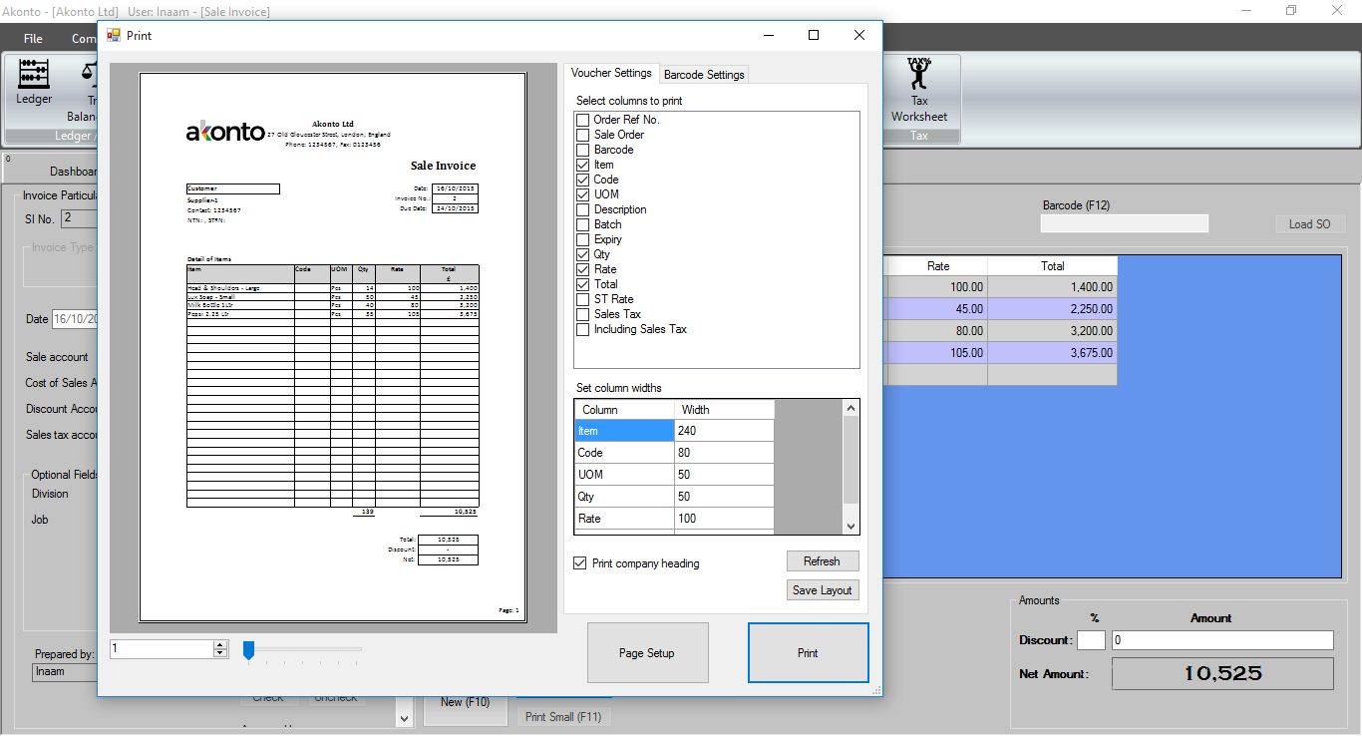
Task: Uncheck the Code column checkbox
Action: pyautogui.click(x=582, y=180)
